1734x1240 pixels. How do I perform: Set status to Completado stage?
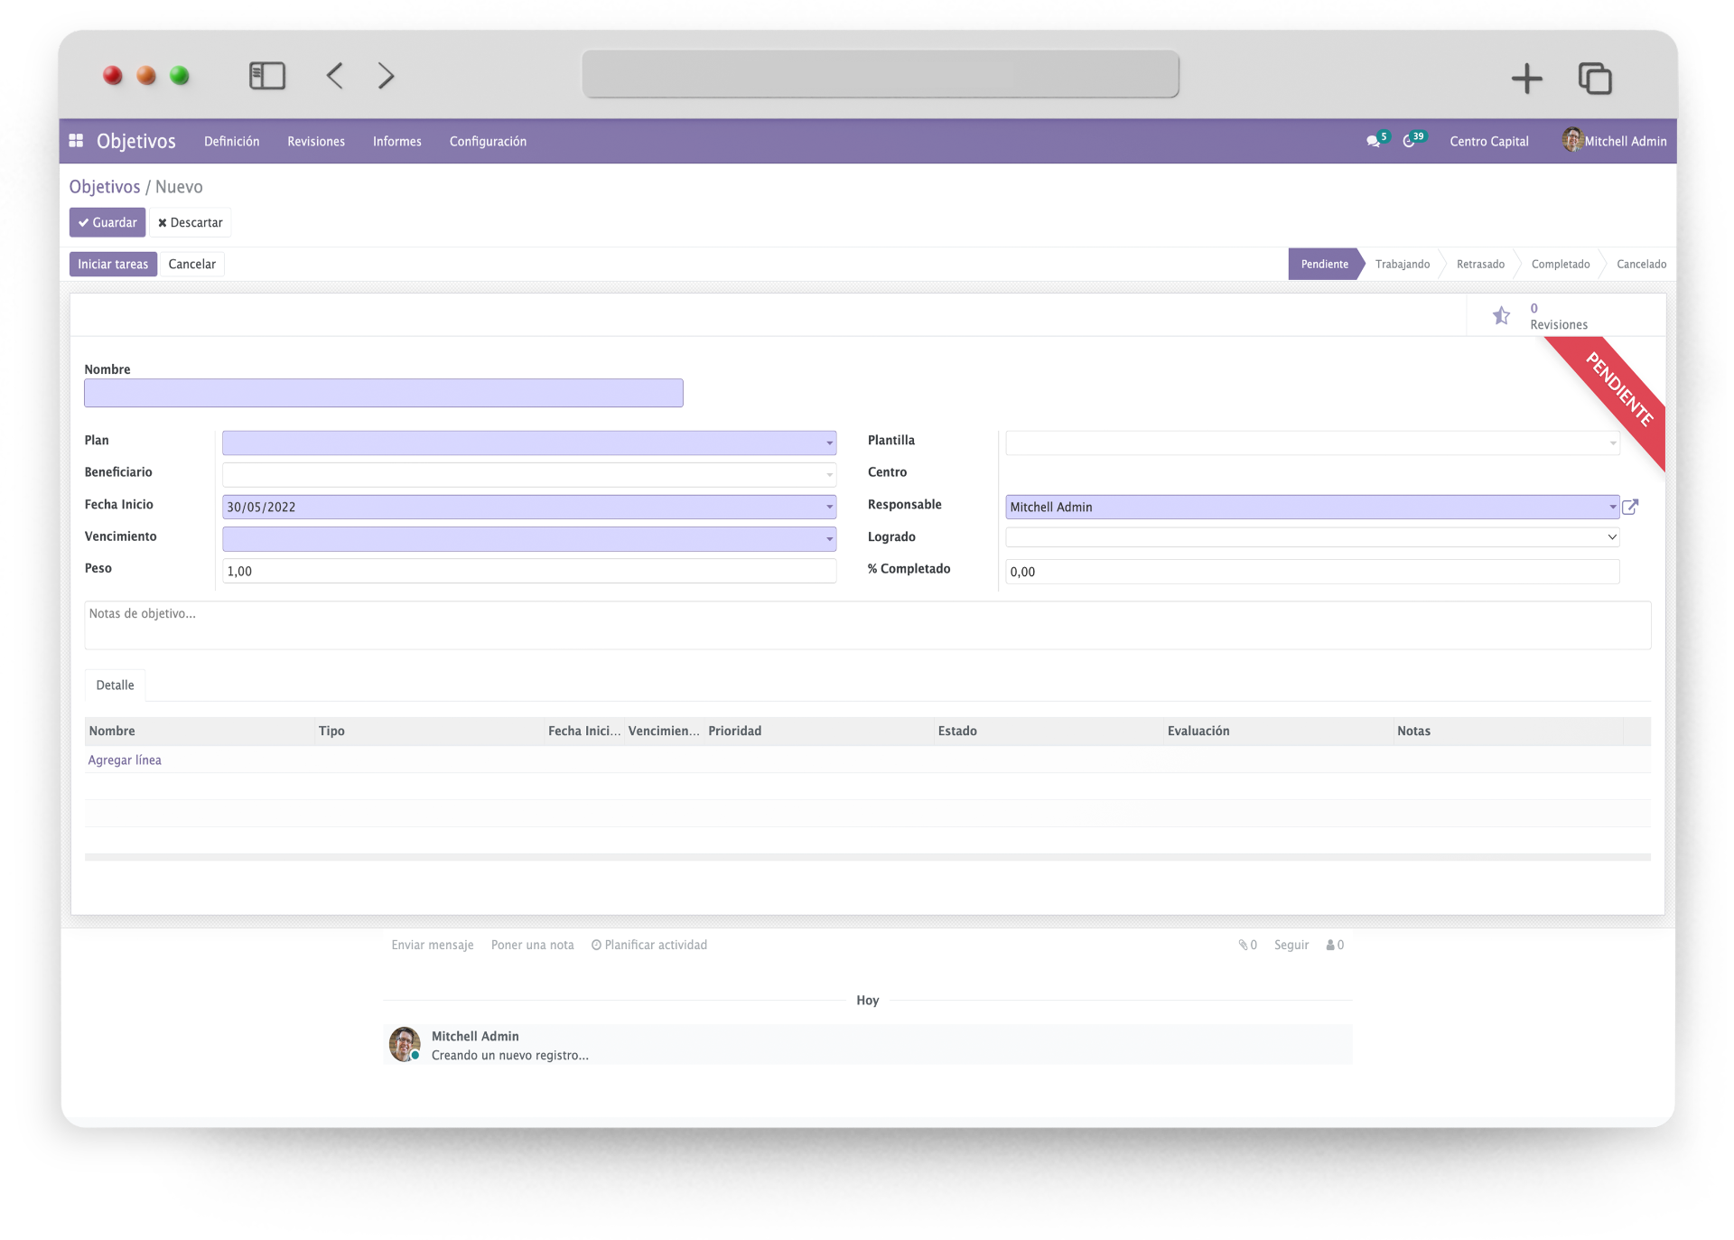1560,265
